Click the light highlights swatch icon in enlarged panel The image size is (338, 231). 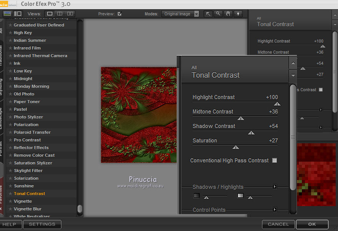240,195
